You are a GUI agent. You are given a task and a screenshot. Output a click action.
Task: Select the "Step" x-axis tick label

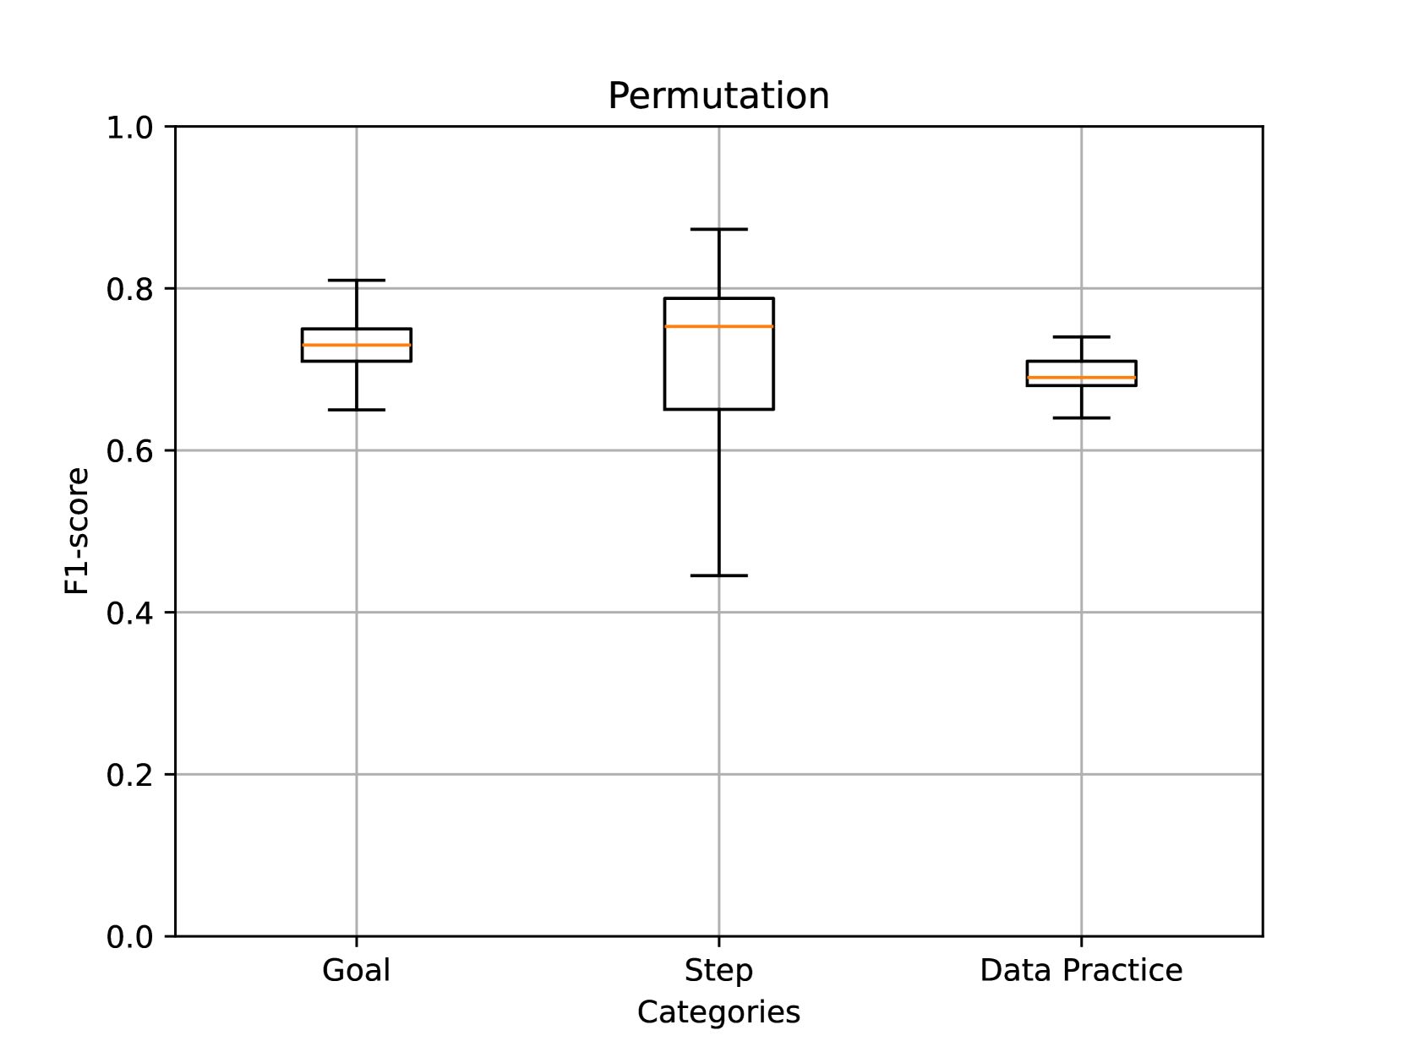click(718, 970)
